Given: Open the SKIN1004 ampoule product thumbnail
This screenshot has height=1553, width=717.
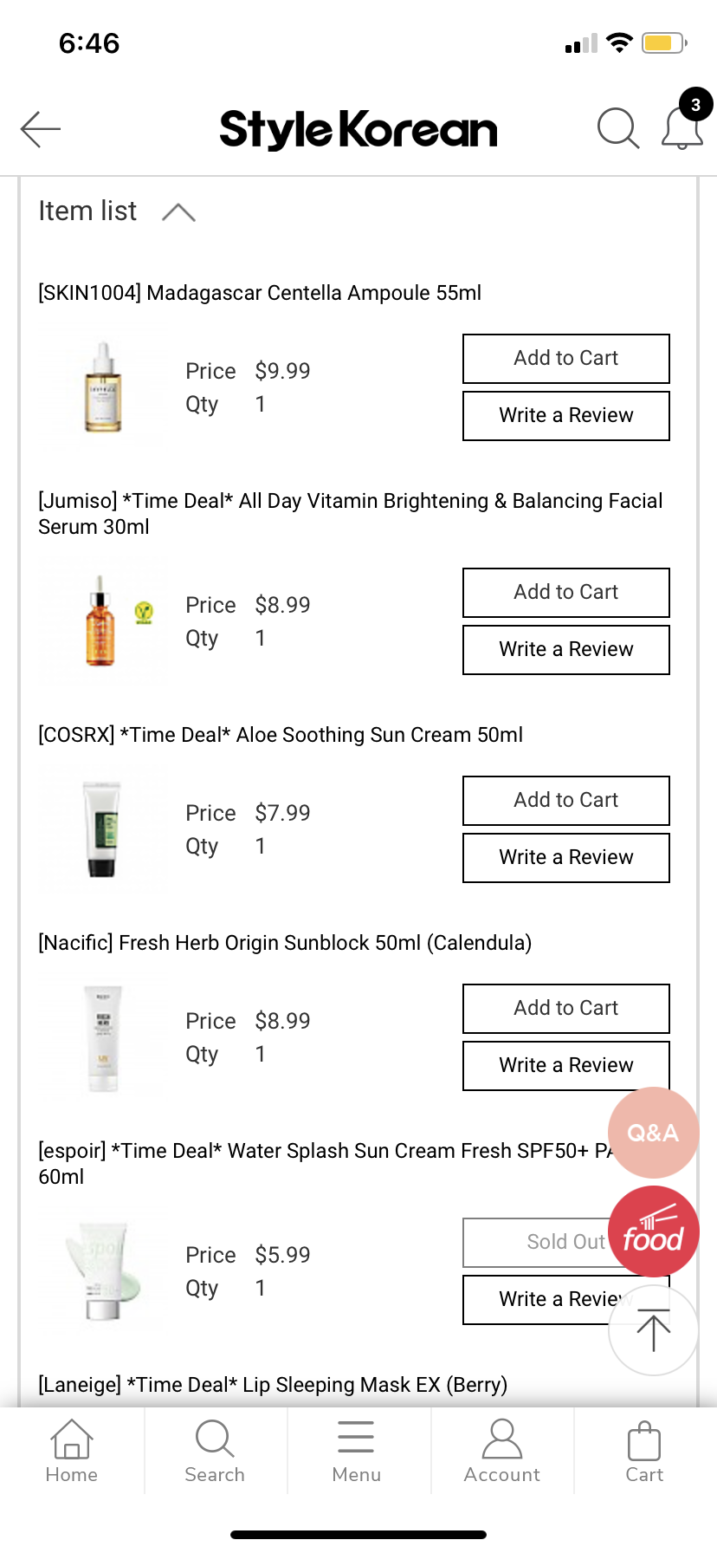Looking at the screenshot, I should click(103, 387).
